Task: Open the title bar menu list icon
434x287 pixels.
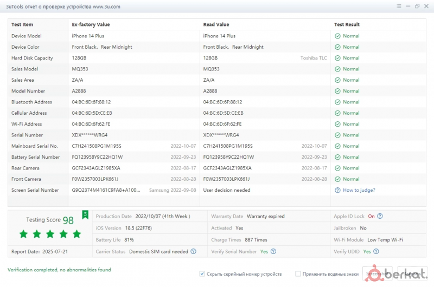Action: [399, 6]
